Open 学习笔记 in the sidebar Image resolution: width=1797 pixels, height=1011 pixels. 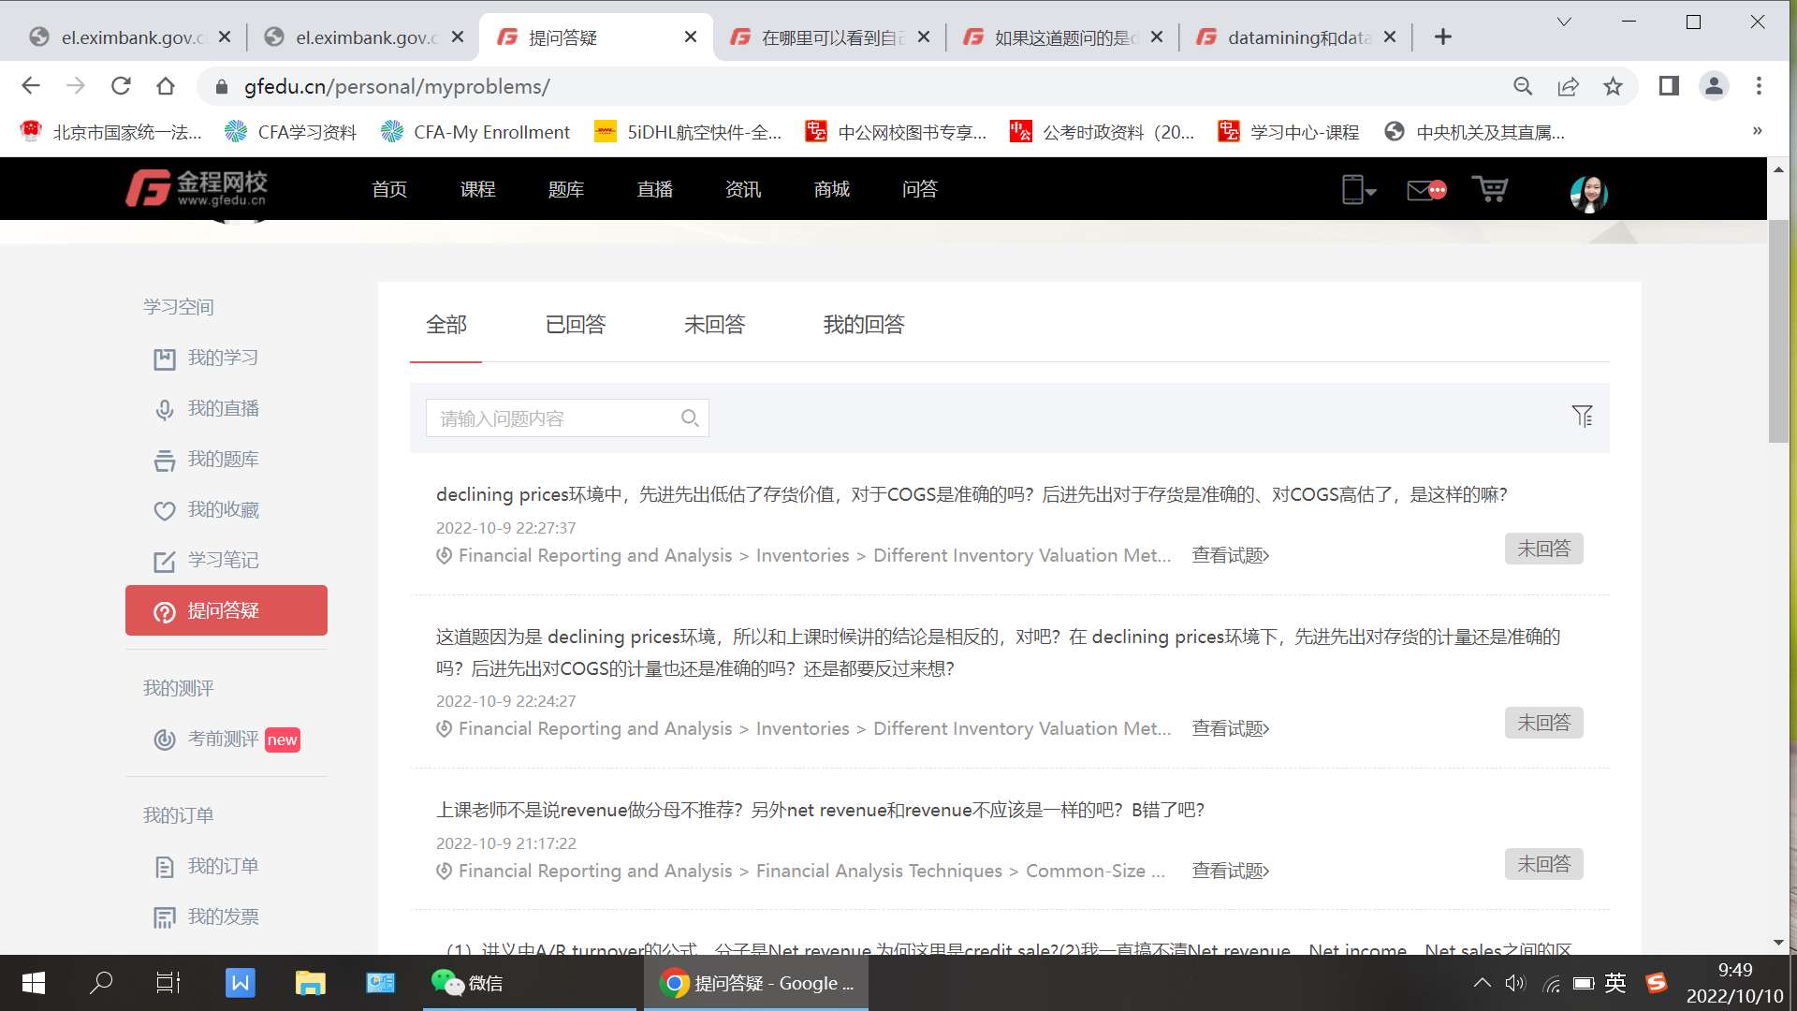coord(223,561)
